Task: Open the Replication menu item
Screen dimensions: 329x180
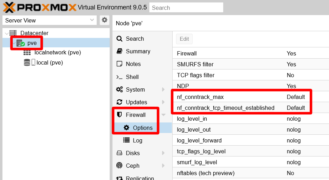Action: 142,178
